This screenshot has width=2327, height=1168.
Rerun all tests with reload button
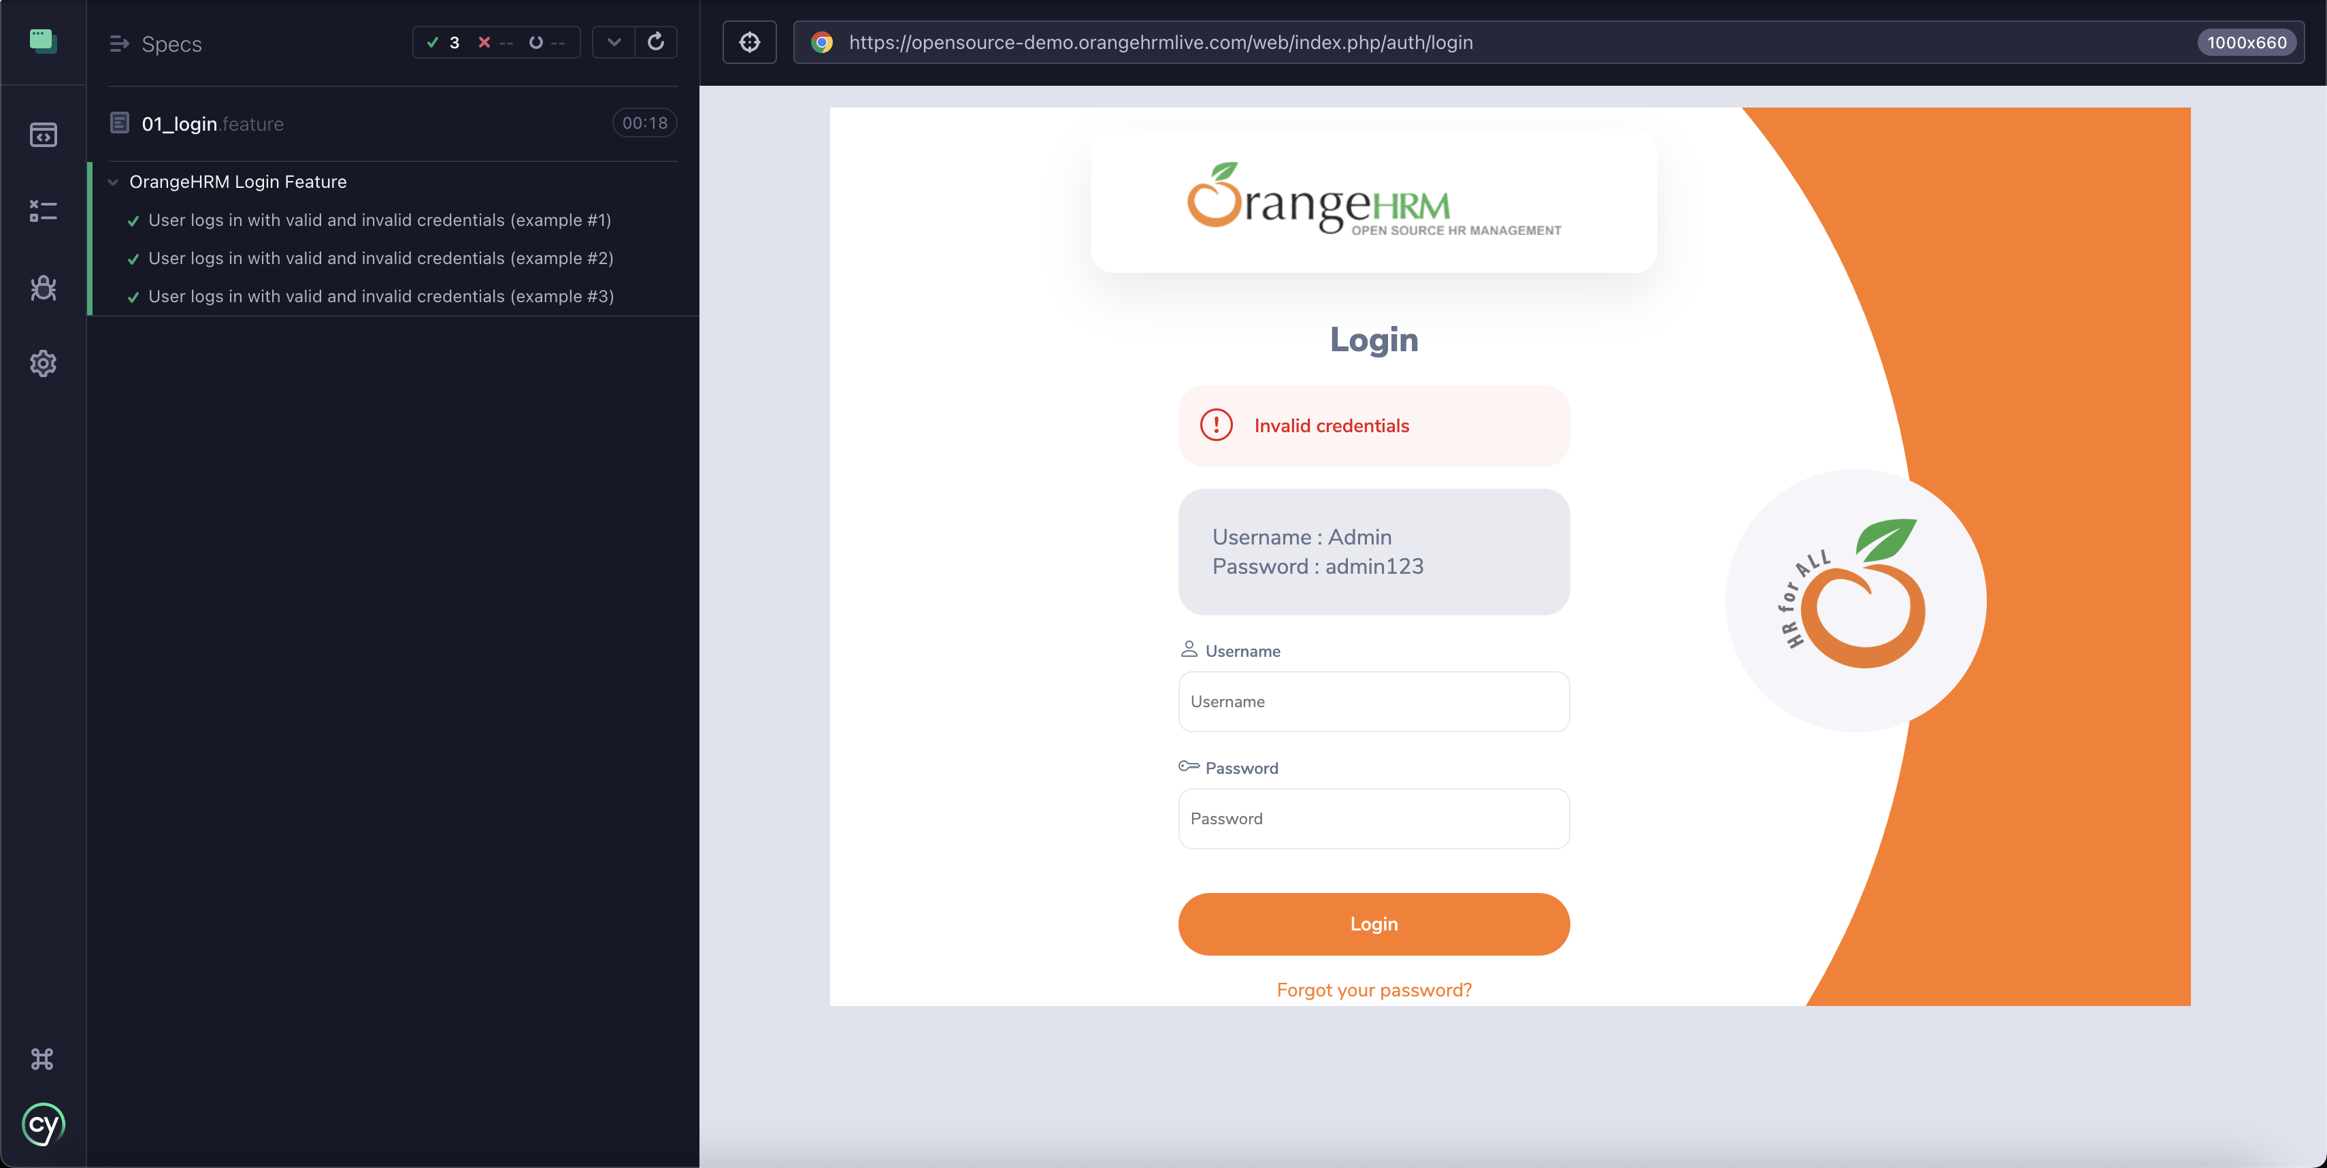pyautogui.click(x=656, y=42)
